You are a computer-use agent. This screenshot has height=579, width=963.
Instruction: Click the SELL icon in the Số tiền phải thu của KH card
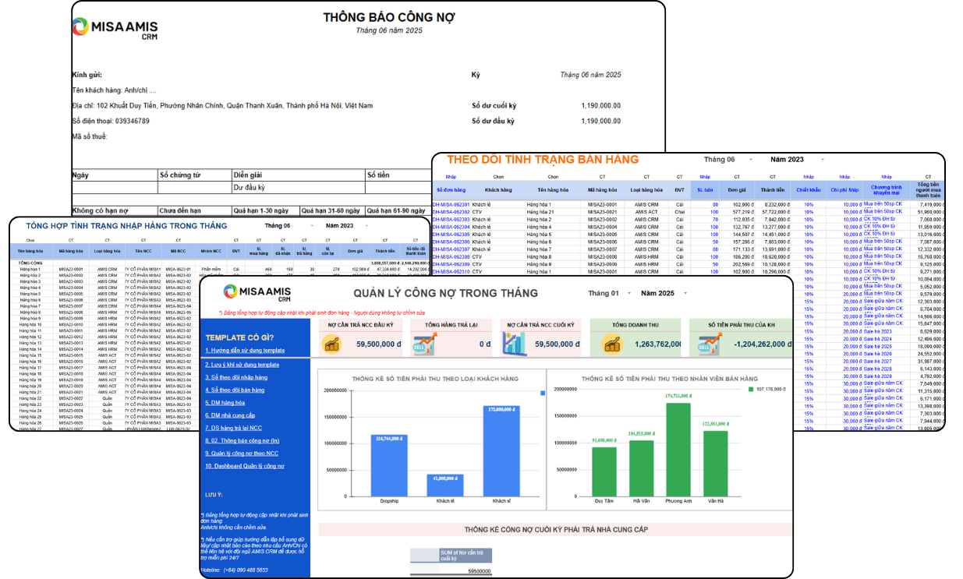click(x=709, y=344)
